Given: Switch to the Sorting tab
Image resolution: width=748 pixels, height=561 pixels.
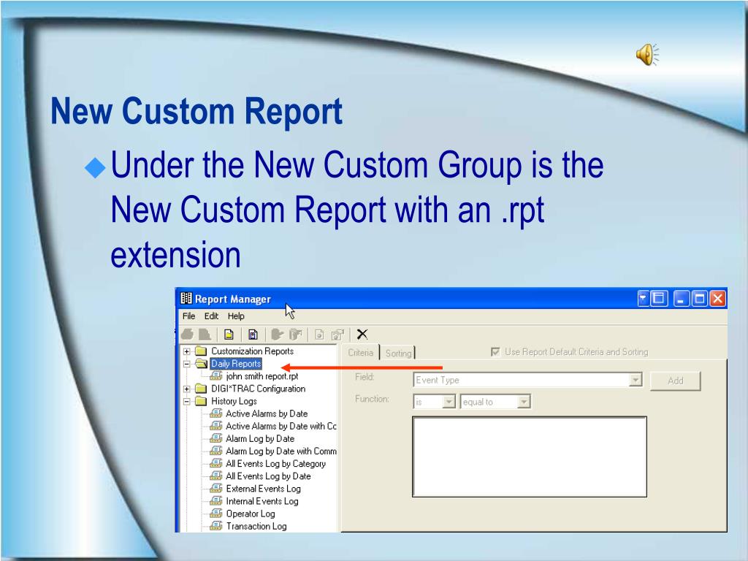Looking at the screenshot, I should point(398,353).
